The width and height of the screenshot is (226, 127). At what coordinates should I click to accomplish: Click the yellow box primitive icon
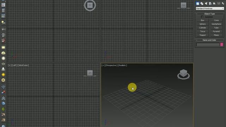[x=3, y=47]
